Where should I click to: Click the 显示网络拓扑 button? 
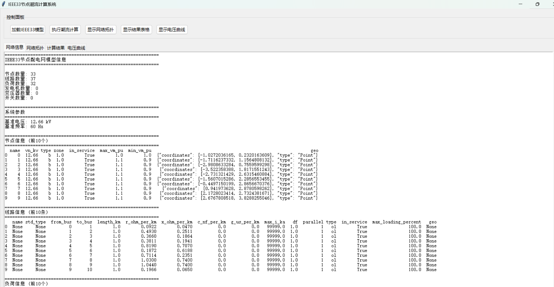click(x=101, y=30)
